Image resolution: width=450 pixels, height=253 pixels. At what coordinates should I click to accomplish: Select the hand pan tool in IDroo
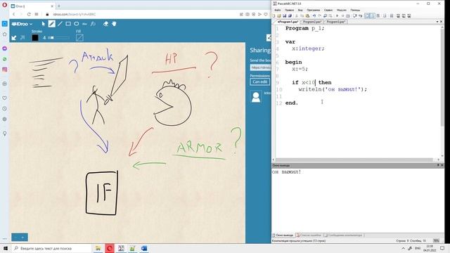pyautogui.click(x=114, y=24)
